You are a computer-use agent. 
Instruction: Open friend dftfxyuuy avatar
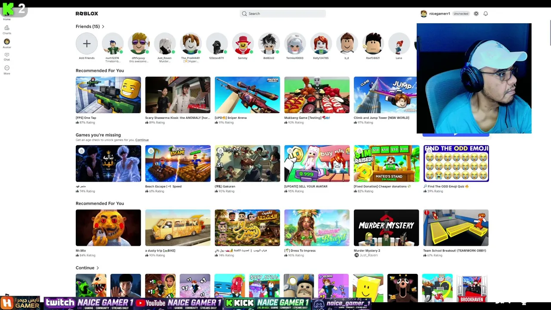click(139, 44)
